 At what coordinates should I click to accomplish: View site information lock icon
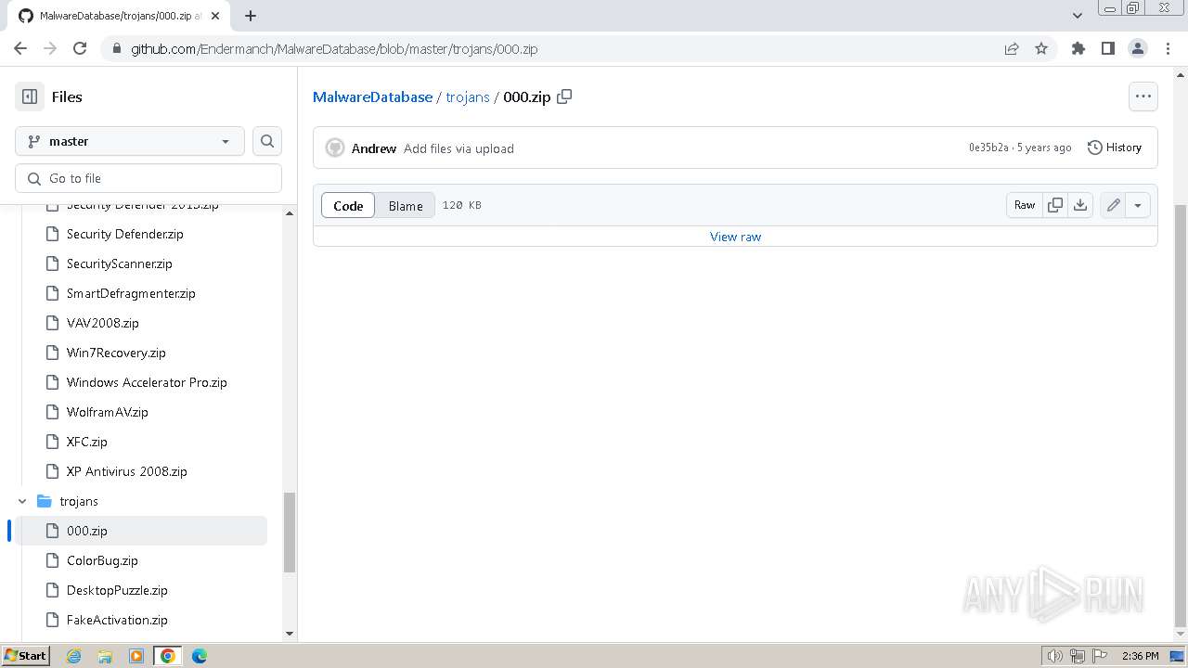coord(116,48)
